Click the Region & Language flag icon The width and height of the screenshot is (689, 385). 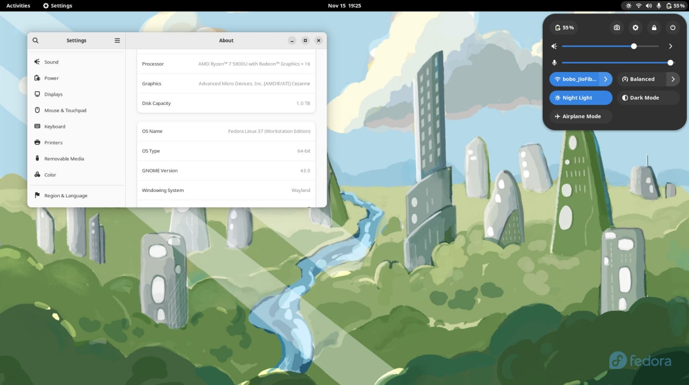(x=37, y=196)
